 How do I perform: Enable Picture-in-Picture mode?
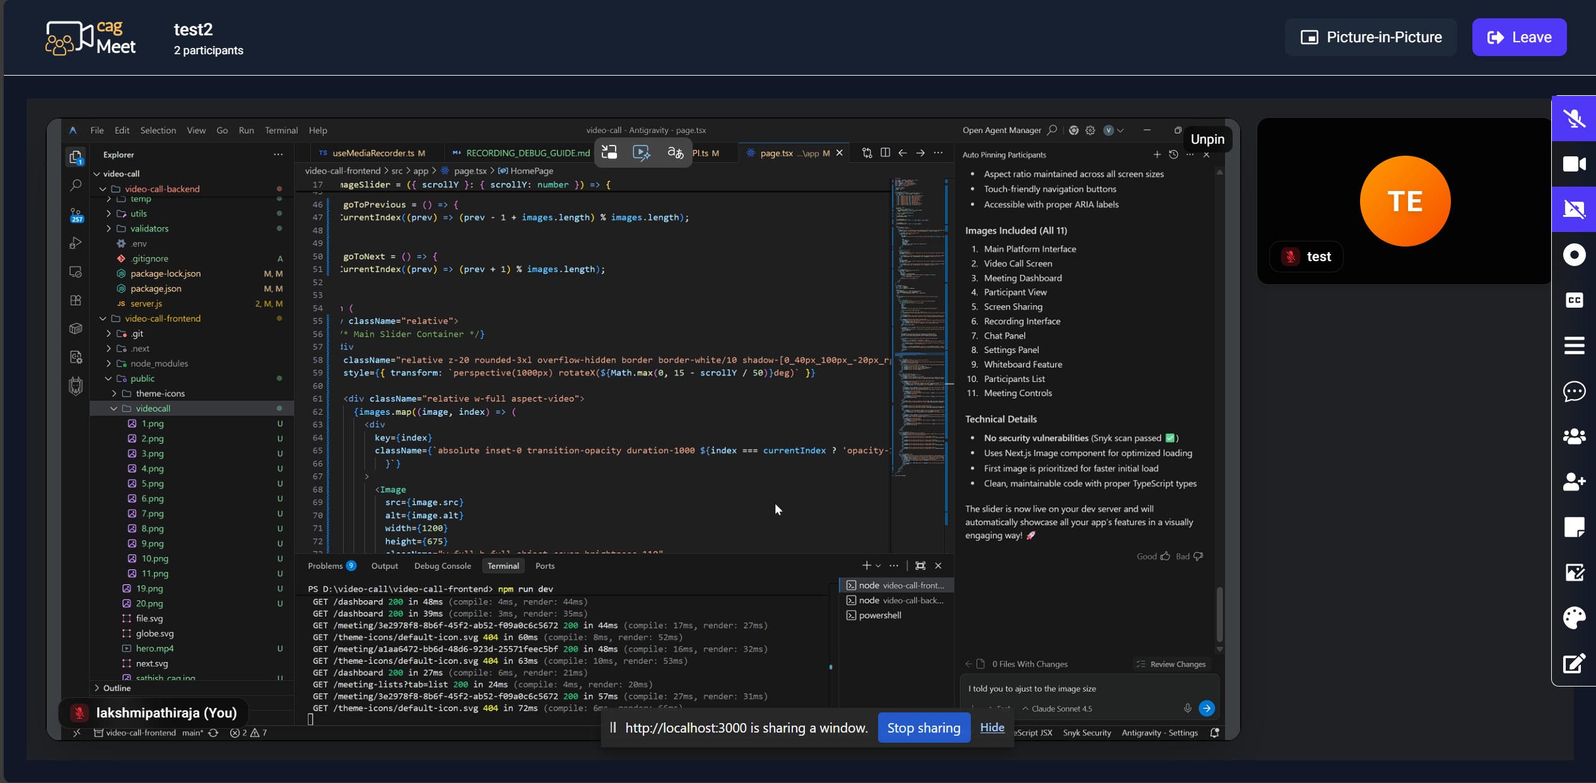[1371, 37]
